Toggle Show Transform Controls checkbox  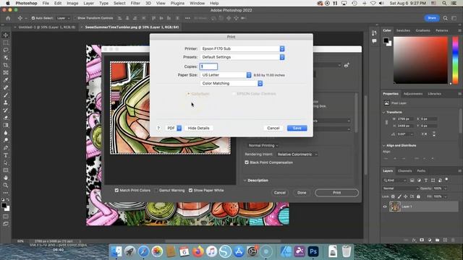75,18
